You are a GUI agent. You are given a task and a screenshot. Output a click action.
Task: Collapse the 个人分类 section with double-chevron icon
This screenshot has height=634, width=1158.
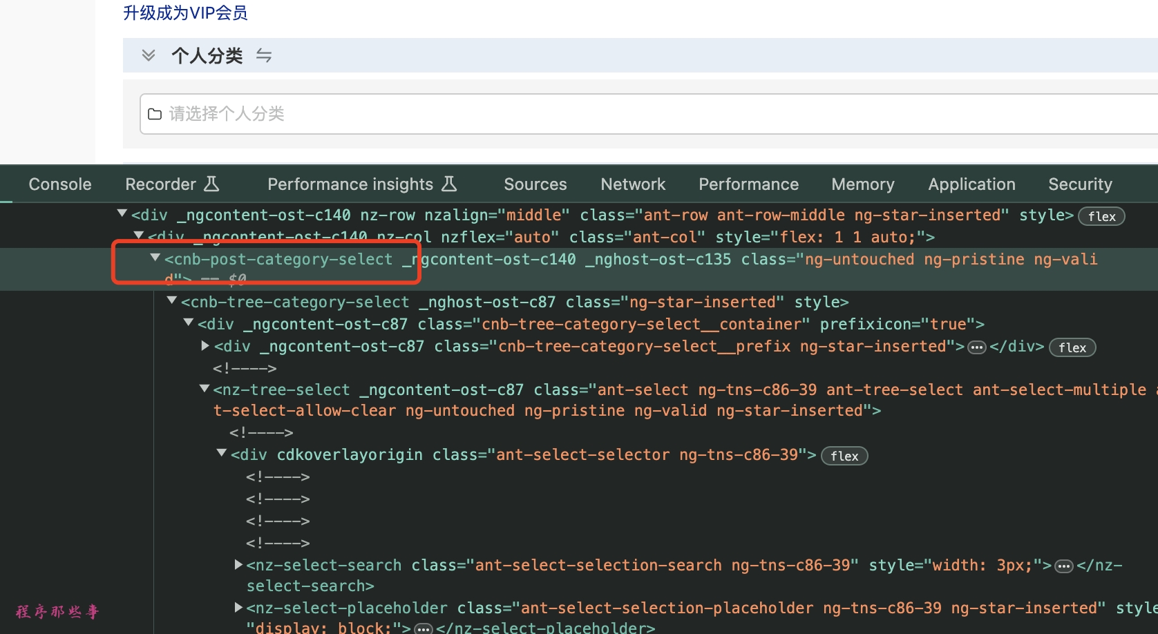coord(148,55)
